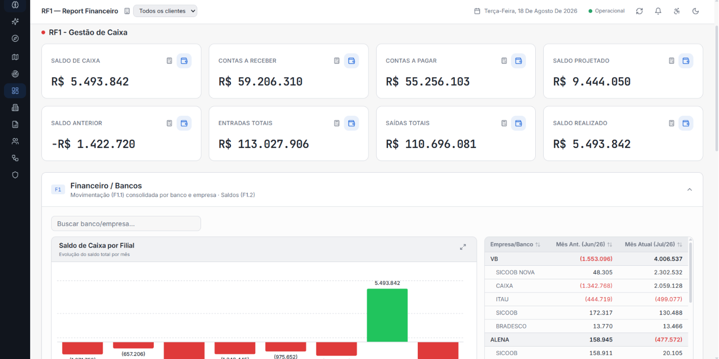Open the sparkles AI icon in sidebar
The height and width of the screenshot is (359, 719).
15,22
